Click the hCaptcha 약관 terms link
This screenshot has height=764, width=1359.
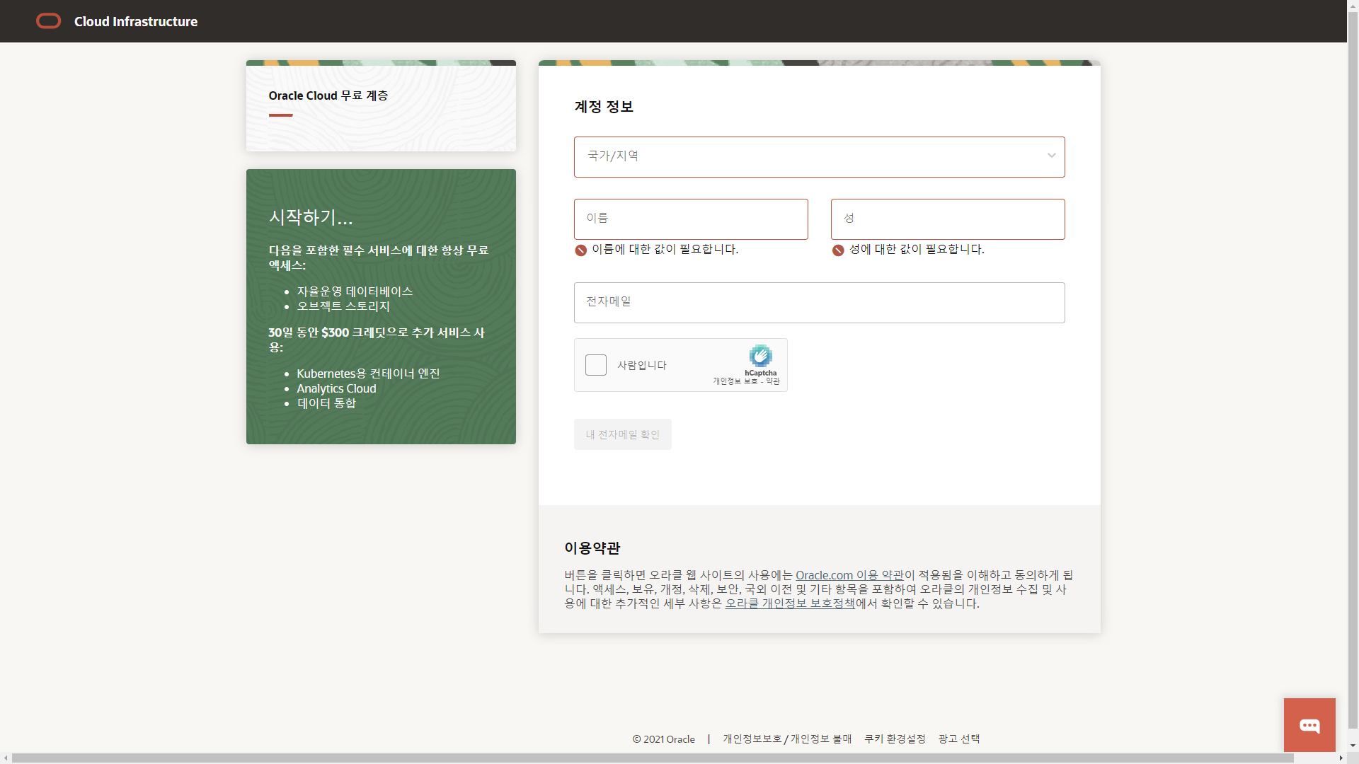click(x=773, y=381)
